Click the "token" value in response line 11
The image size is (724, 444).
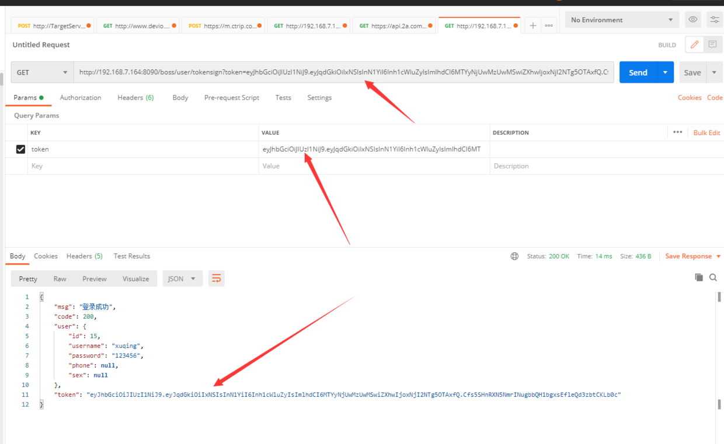354,395
